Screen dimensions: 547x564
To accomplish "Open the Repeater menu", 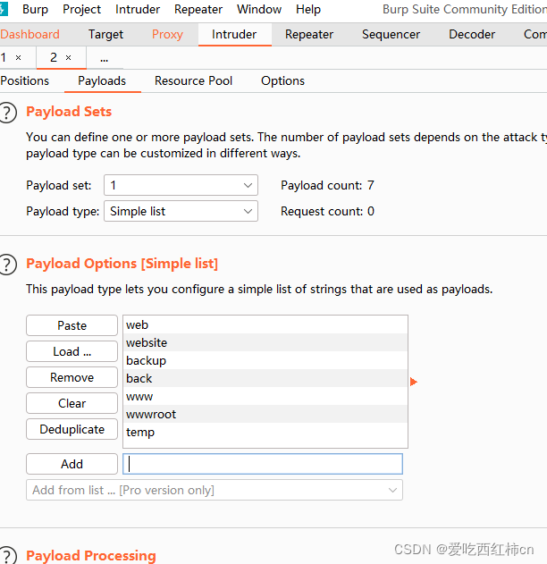I will (x=198, y=9).
